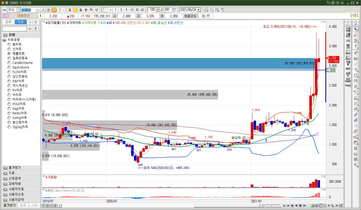Click the 30 interval button

click(137, 10)
